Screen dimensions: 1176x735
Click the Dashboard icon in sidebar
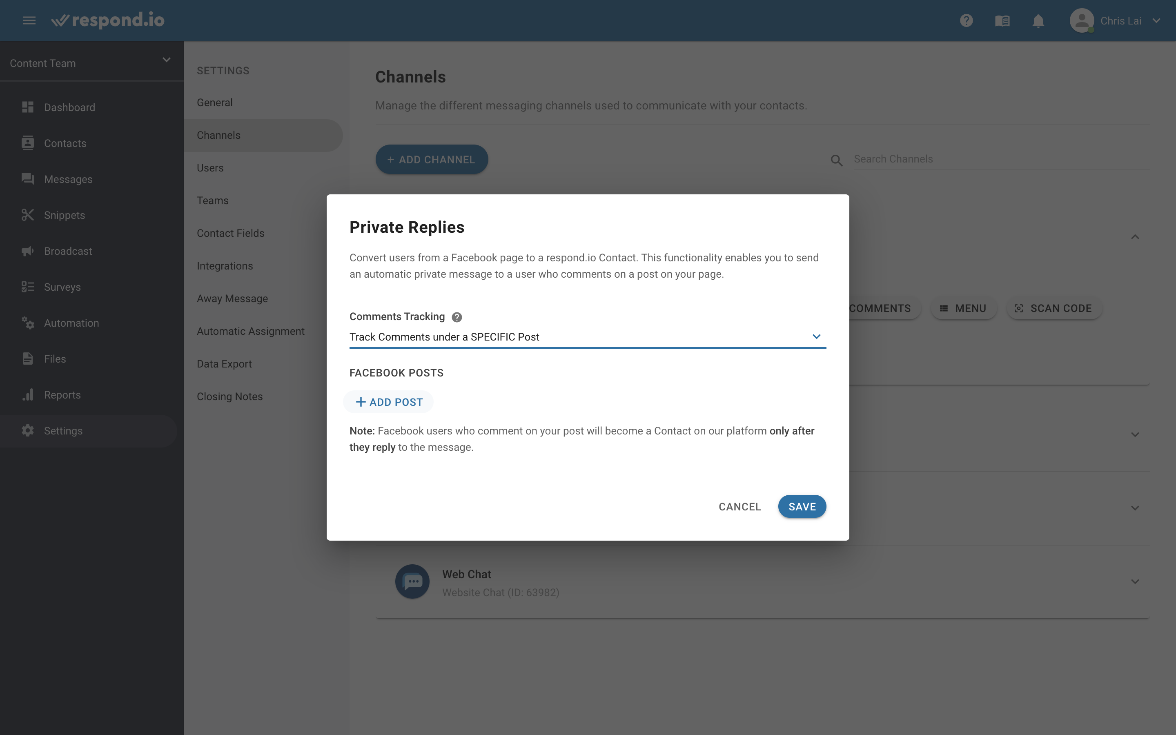pos(28,107)
